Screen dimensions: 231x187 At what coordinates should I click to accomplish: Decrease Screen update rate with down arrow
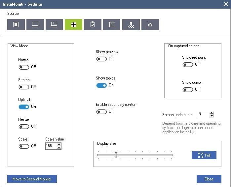click(212, 116)
